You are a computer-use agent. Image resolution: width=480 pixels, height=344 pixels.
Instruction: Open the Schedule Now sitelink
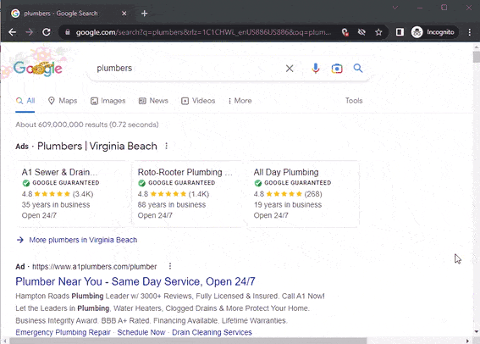tap(141, 332)
